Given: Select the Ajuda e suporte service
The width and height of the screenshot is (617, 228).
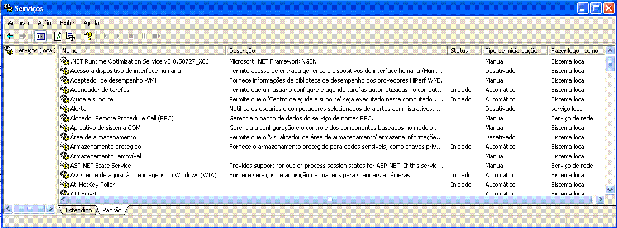Looking at the screenshot, I should [92, 99].
